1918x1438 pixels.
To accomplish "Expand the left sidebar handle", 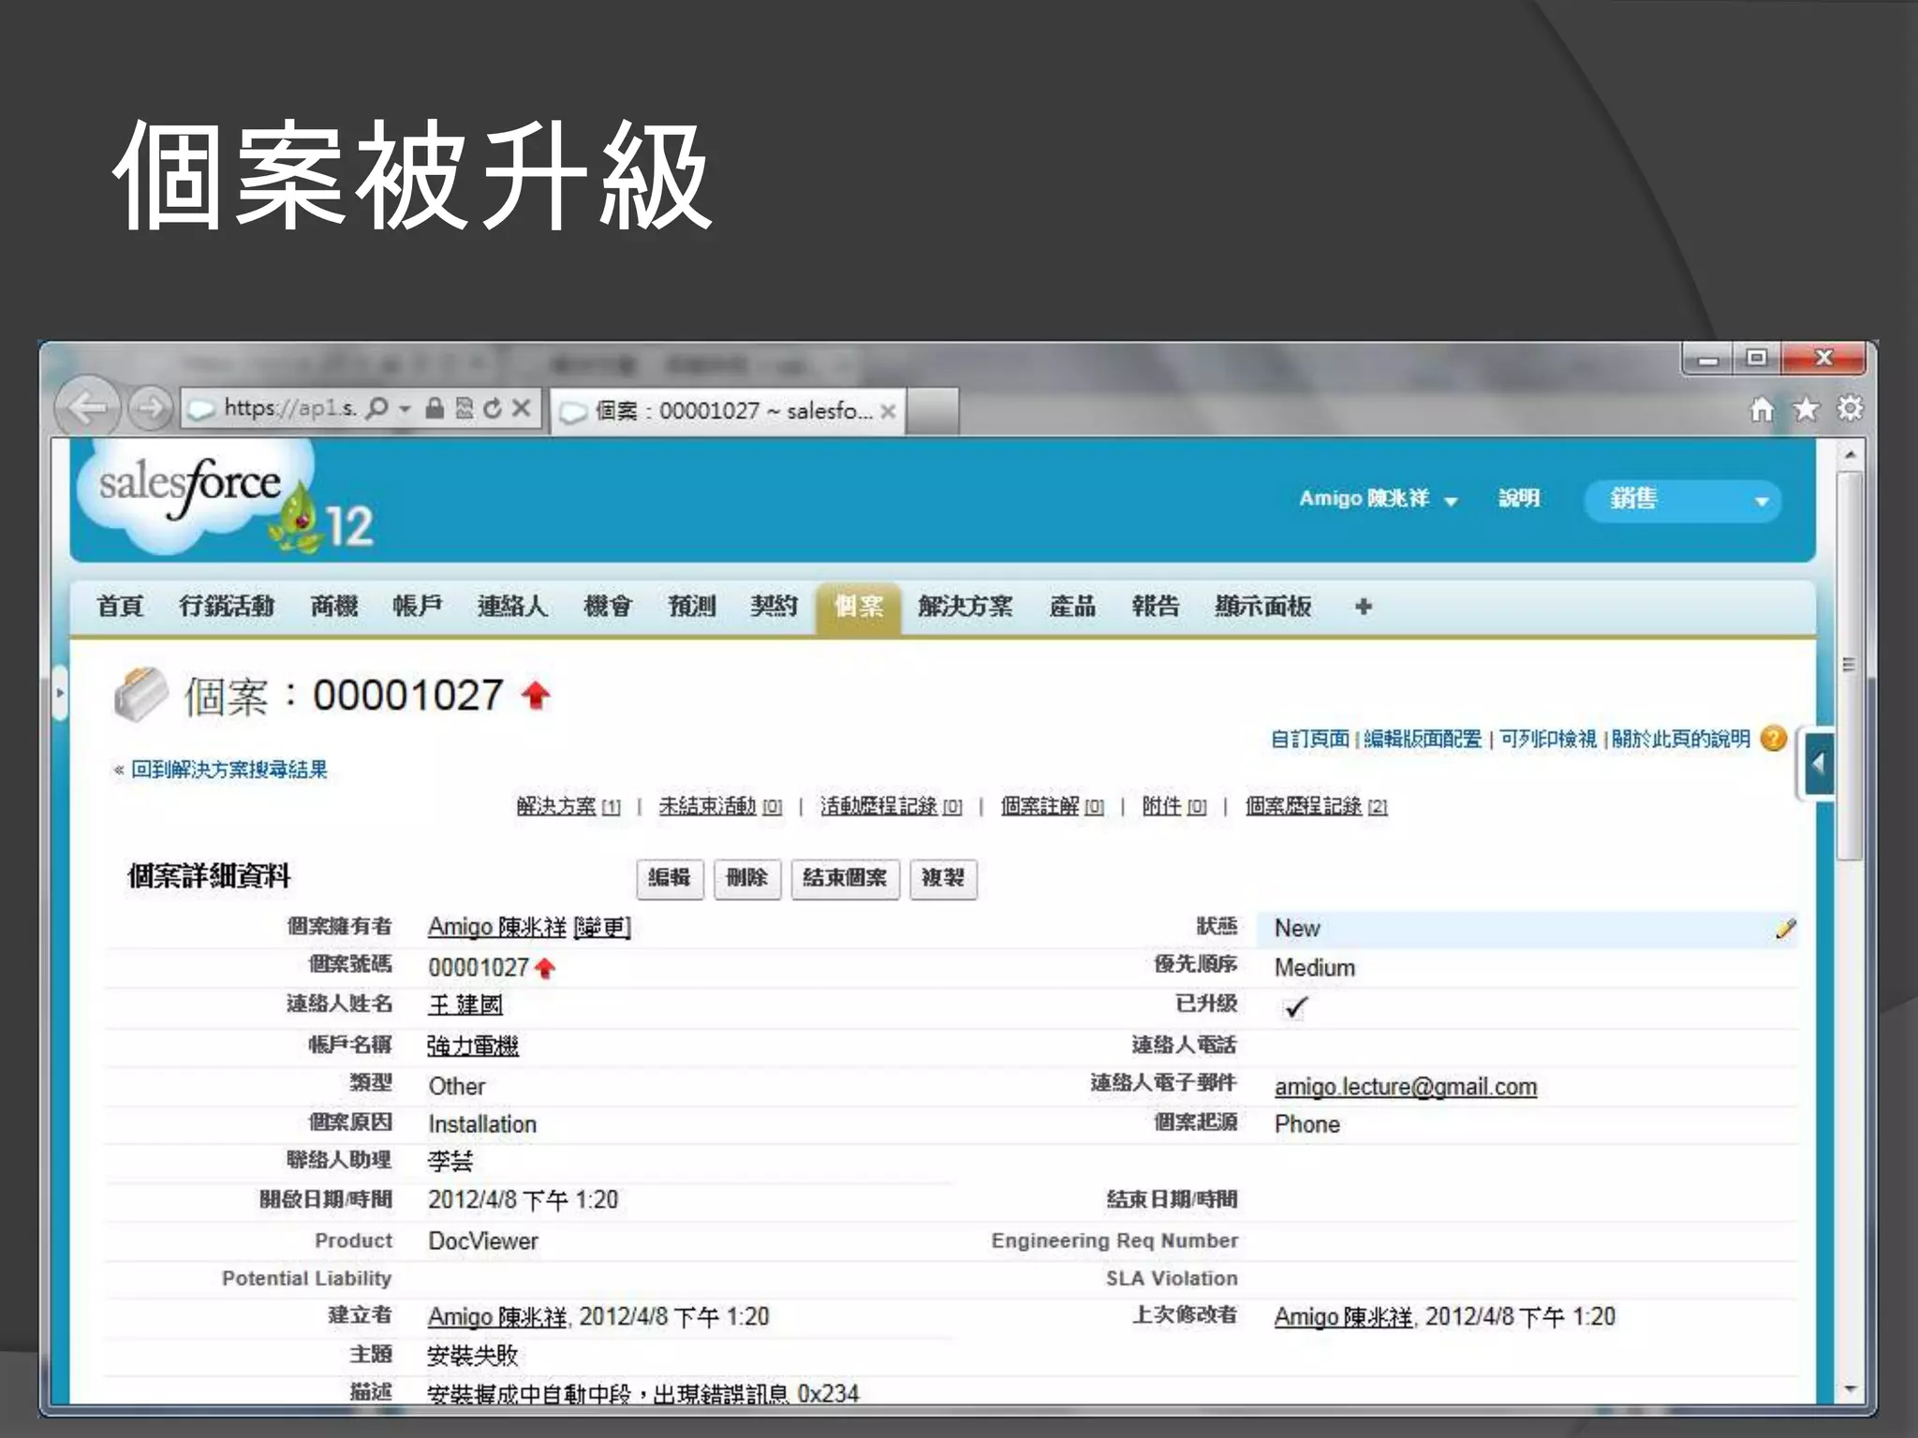I will point(60,693).
